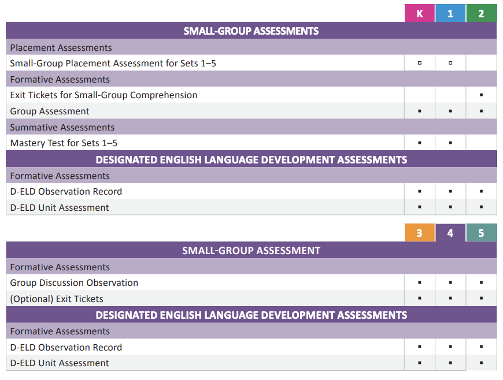The image size is (503, 380).
Task: Click the 'SMALL-GROUP ASSESSMENTS' header
Action: (251, 31)
